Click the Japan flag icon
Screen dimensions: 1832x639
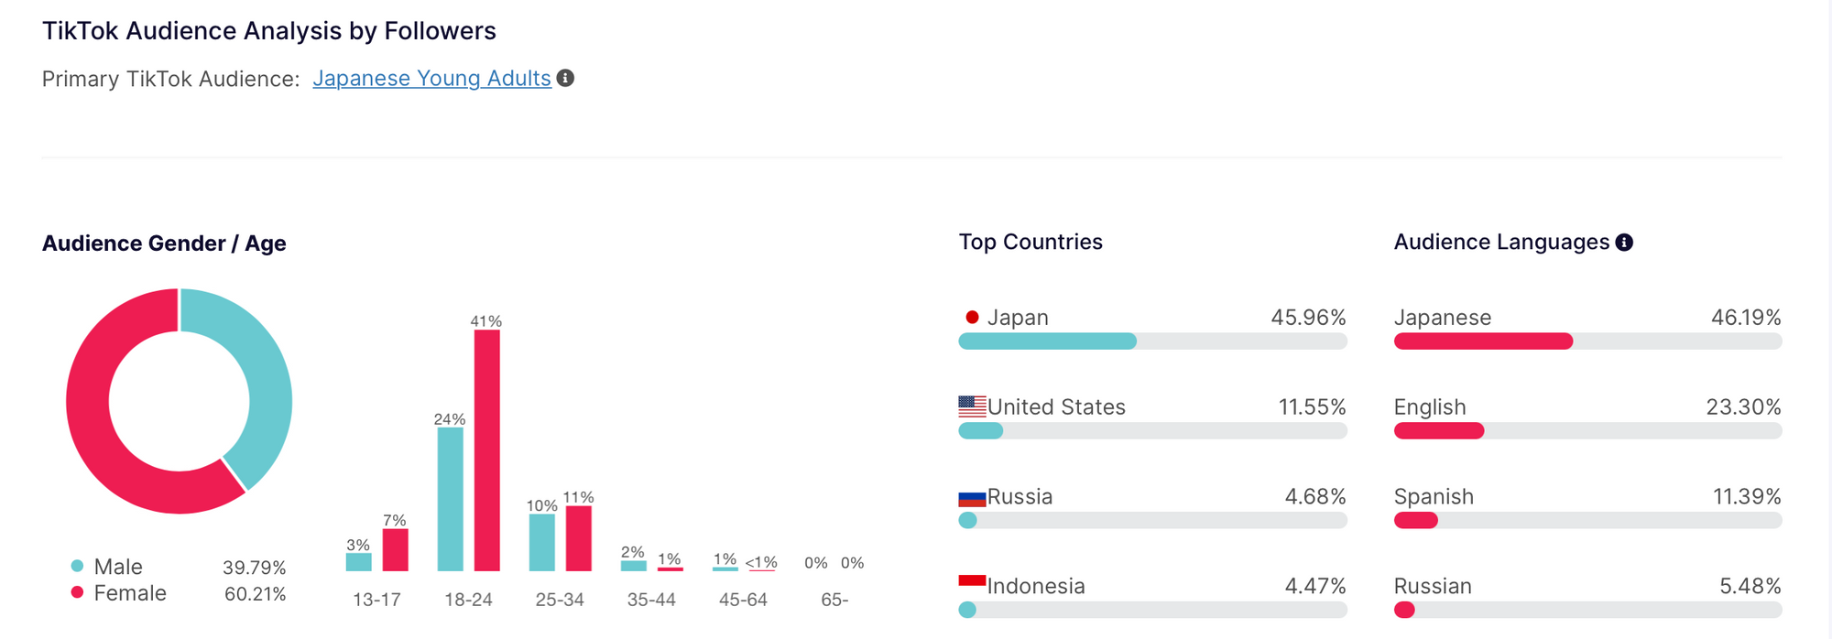point(972,318)
